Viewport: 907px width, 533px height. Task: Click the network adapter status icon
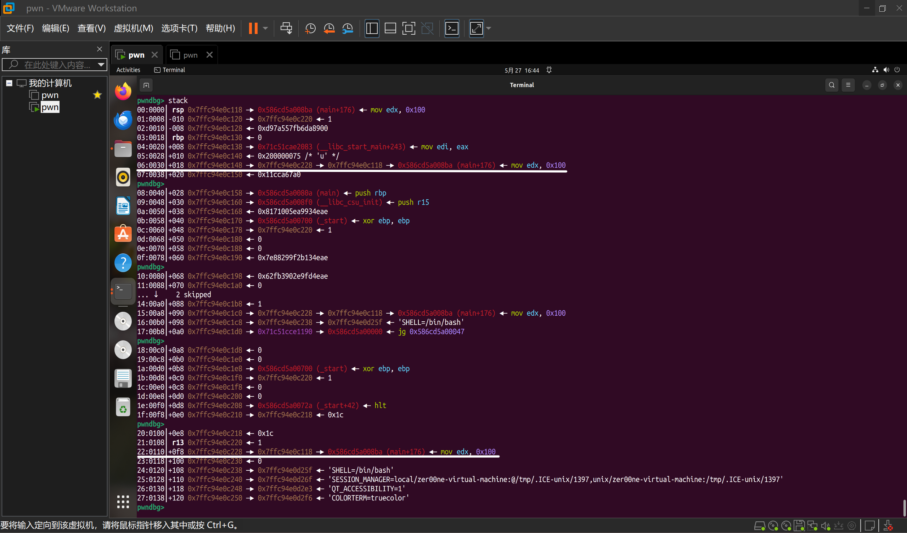point(812,526)
